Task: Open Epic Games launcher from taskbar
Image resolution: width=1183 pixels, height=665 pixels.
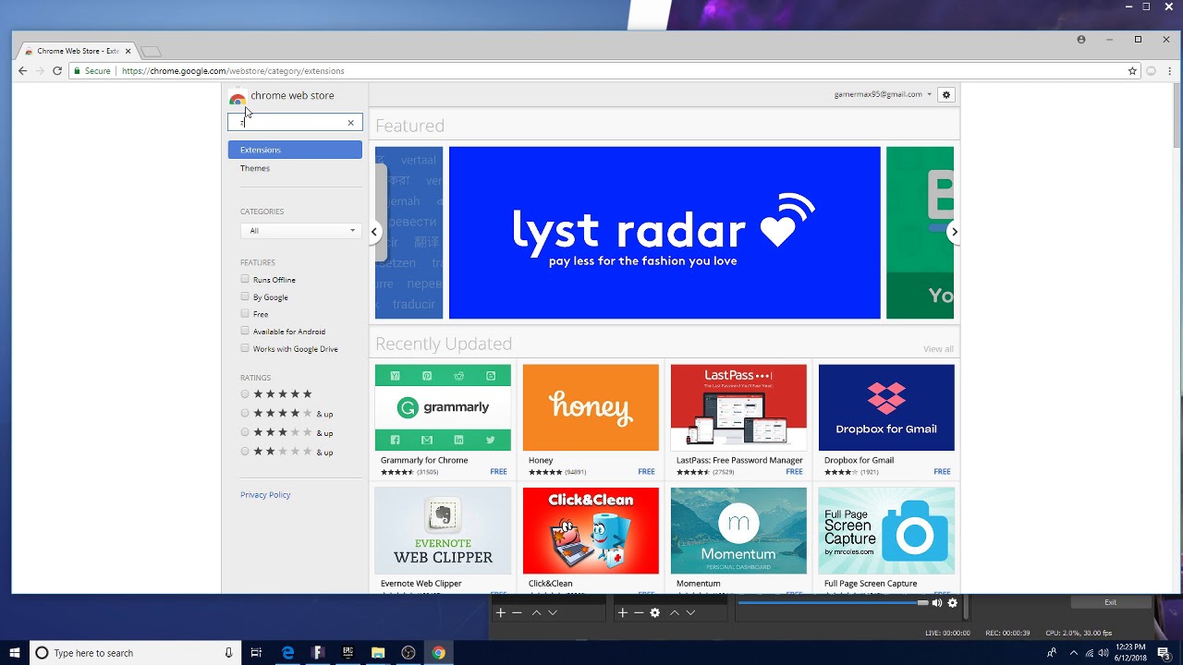Action: click(348, 653)
